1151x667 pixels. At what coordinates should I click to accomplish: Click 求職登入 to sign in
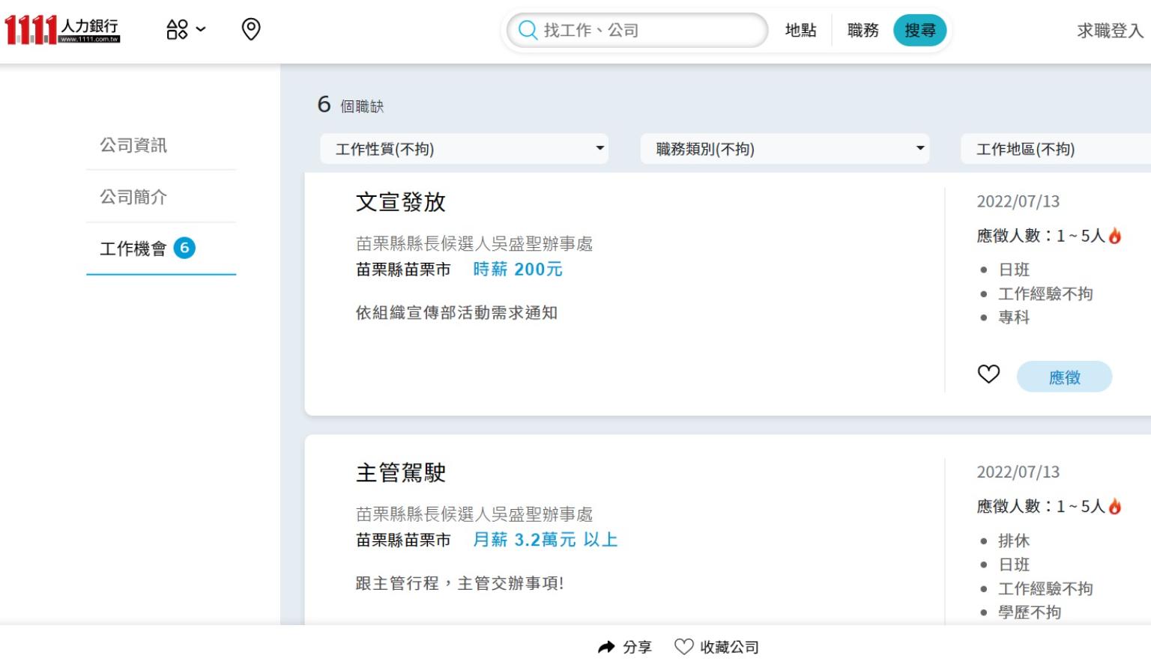pos(1110,31)
